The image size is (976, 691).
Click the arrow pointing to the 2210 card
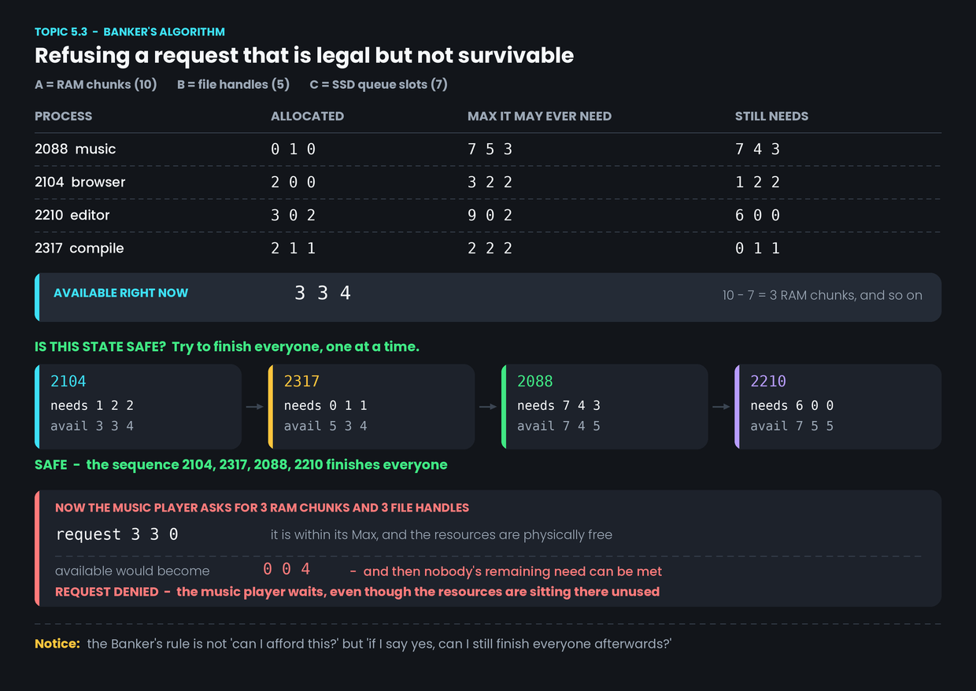point(721,407)
